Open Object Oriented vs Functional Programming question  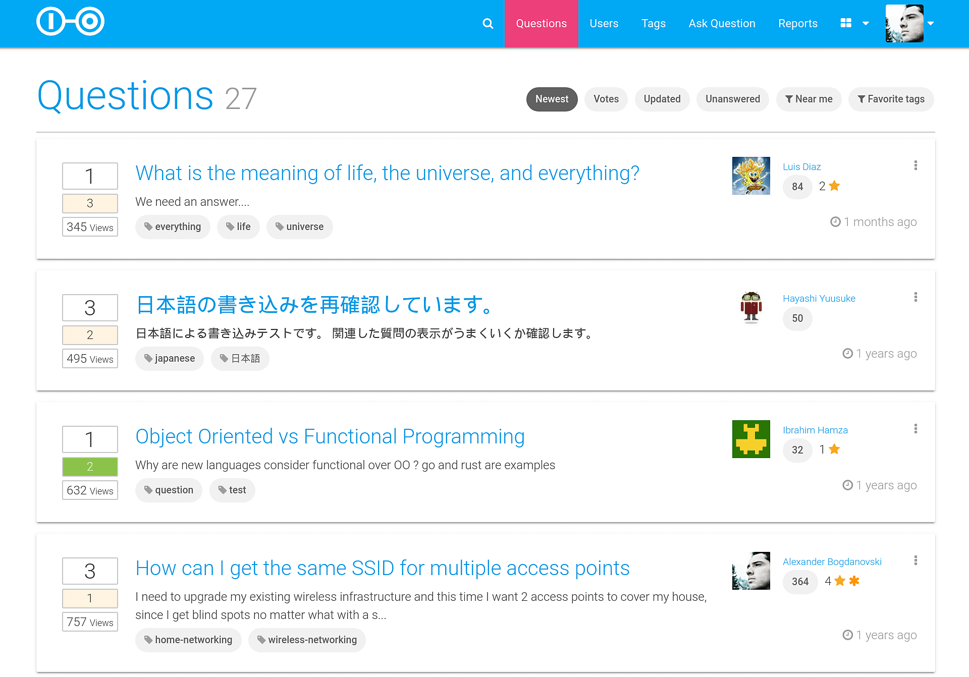pyautogui.click(x=330, y=437)
